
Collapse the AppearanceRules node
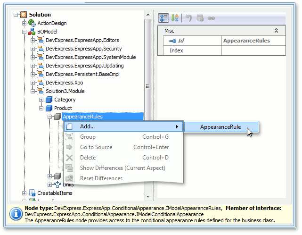coord(49,117)
